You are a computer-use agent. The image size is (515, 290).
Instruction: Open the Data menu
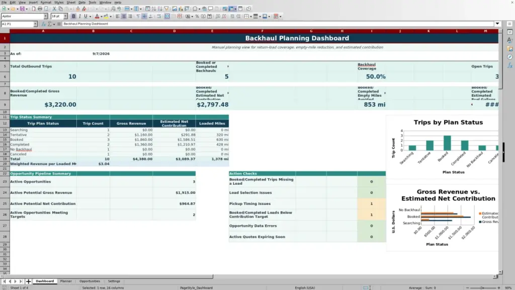click(x=82, y=3)
